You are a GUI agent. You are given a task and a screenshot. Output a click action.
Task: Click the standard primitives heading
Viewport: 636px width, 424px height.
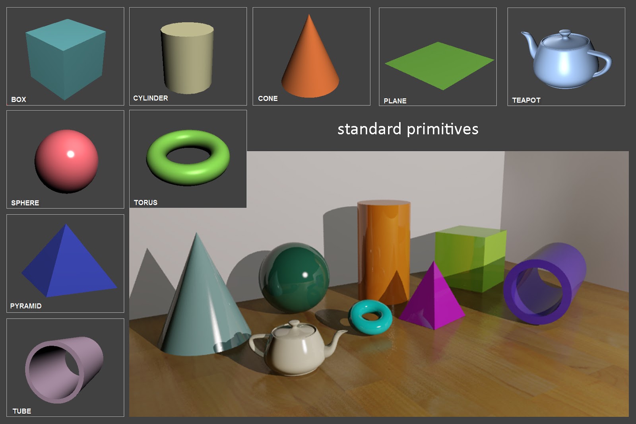(408, 128)
